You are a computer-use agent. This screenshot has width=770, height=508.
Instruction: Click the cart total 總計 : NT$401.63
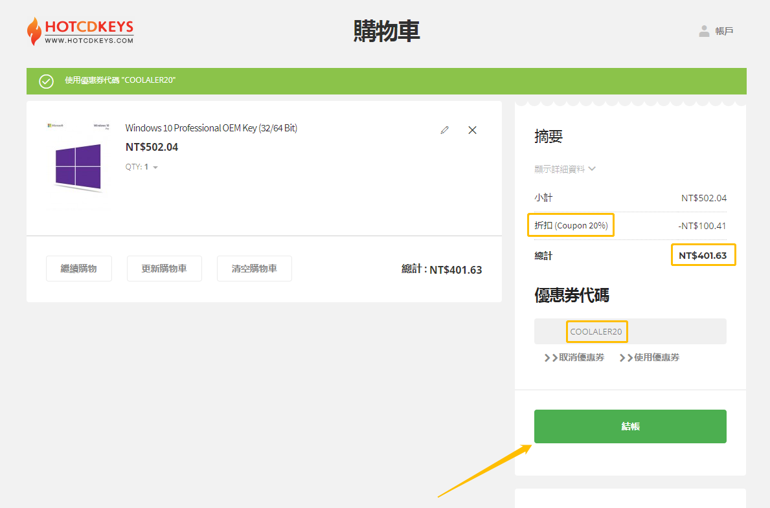point(442,269)
